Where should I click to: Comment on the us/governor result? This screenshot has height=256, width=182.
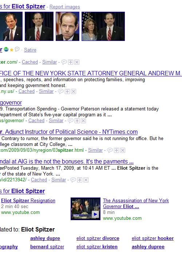tap(70, 121)
